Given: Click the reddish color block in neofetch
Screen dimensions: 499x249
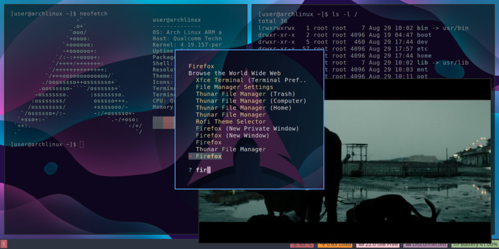Looking at the screenshot, I should [x=168, y=123].
